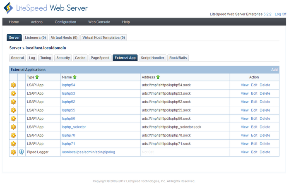Click the localhost.localdomain breadcrumb text
Viewport: 296px width, 195px height.
[x=46, y=48]
